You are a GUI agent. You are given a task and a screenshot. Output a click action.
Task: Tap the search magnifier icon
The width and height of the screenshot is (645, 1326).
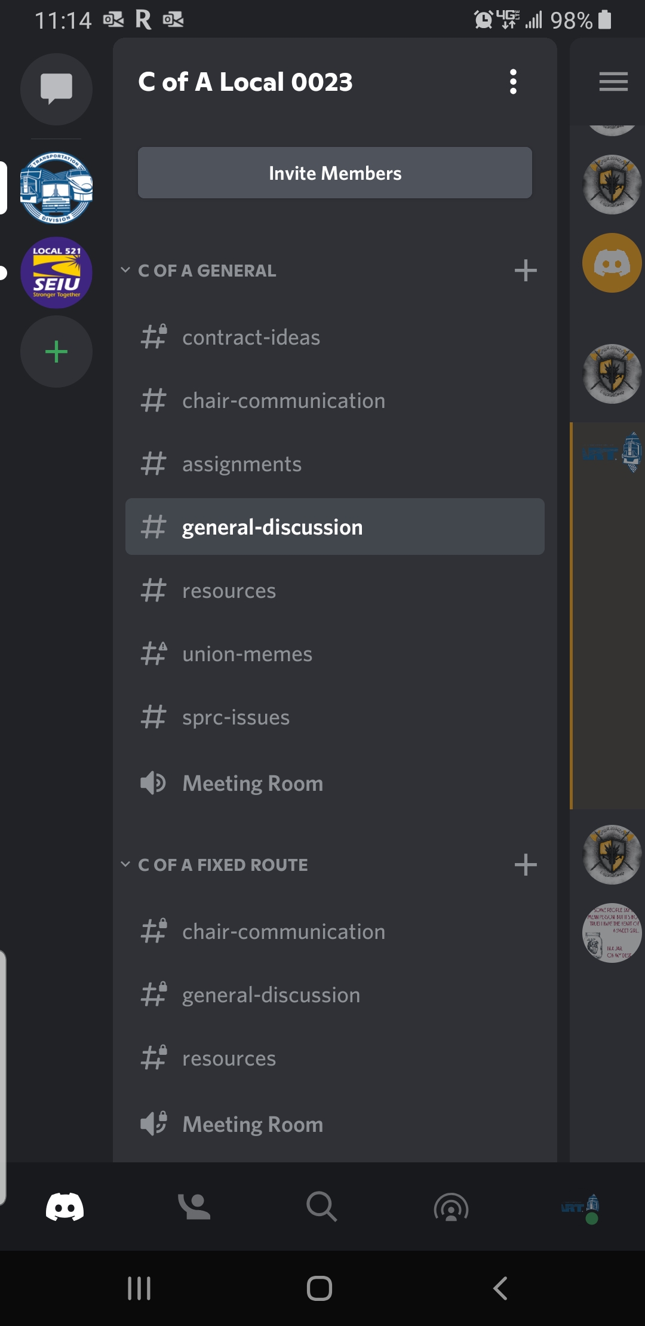[322, 1207]
